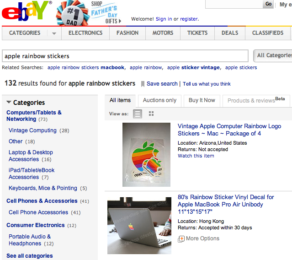Switch to gallery grid view icon
292x260 pixels.
click(x=151, y=114)
